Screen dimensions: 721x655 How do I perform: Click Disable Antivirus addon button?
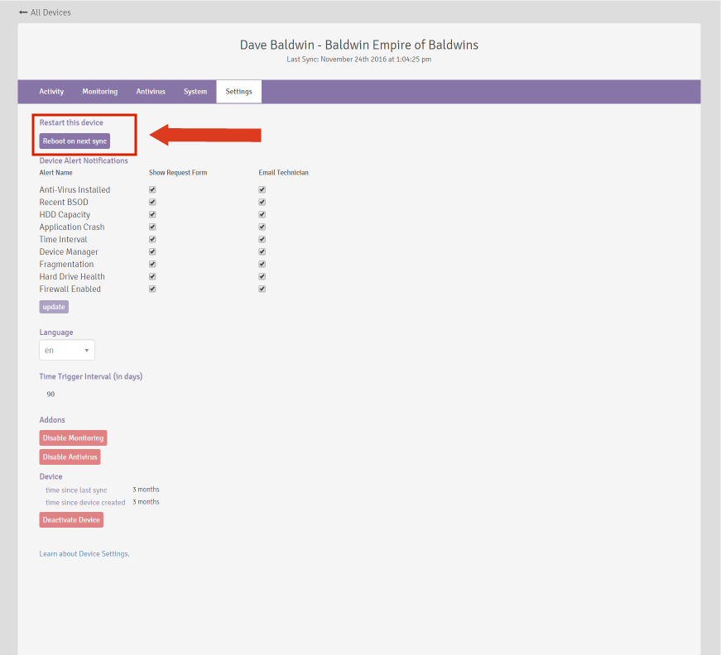(70, 457)
